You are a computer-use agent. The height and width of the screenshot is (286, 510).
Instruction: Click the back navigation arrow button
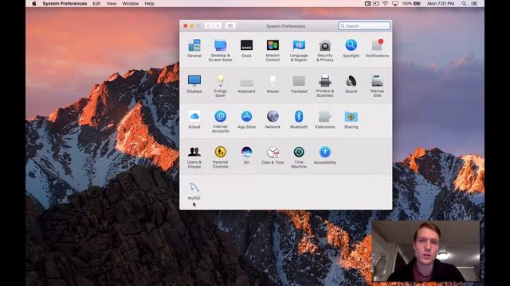coord(209,26)
